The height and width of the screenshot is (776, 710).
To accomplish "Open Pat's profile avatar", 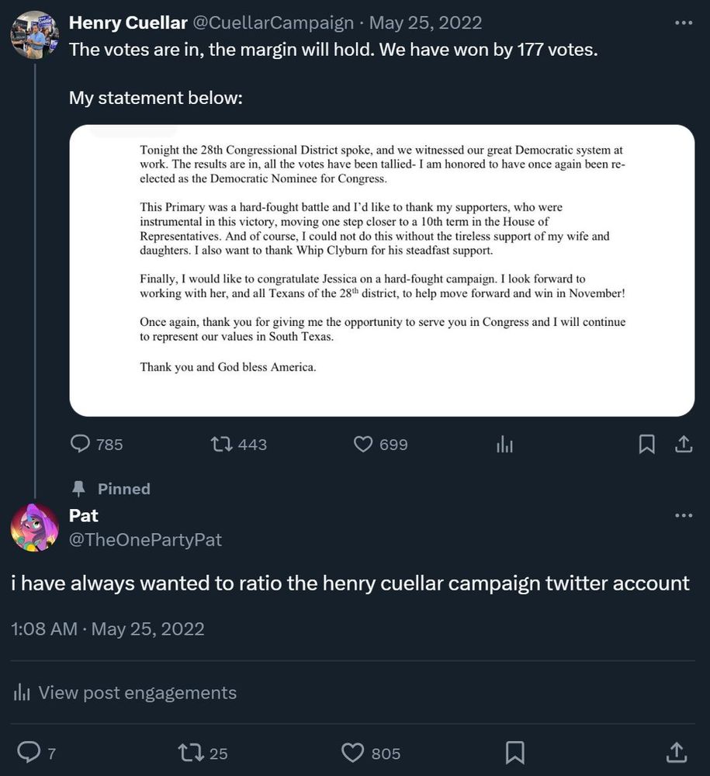I will [x=35, y=528].
